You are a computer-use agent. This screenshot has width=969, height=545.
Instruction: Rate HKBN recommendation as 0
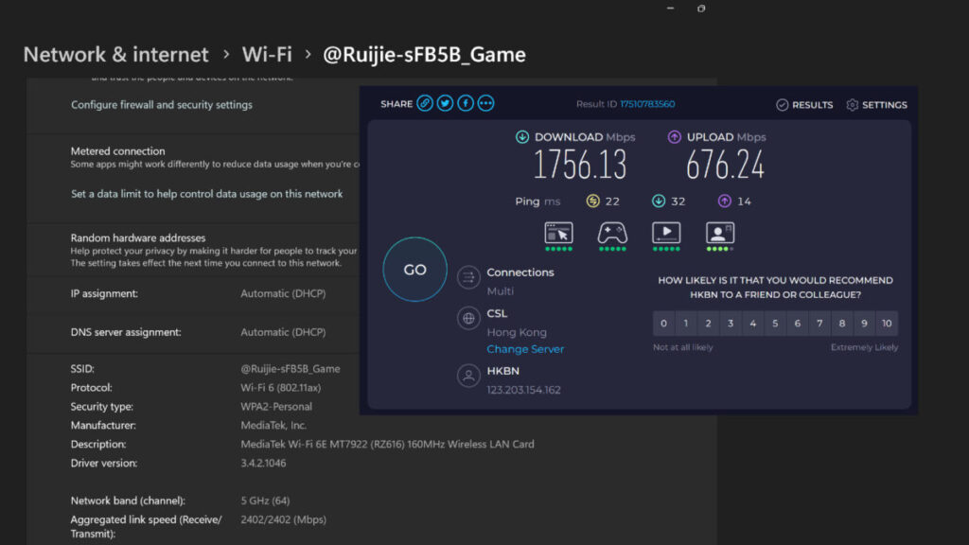(663, 324)
